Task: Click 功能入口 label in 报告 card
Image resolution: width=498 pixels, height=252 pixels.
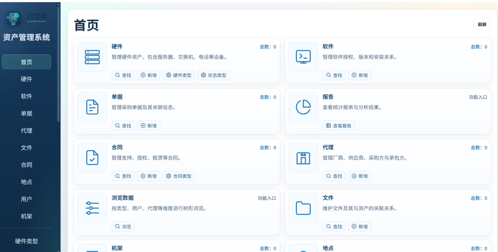Action: (x=478, y=97)
